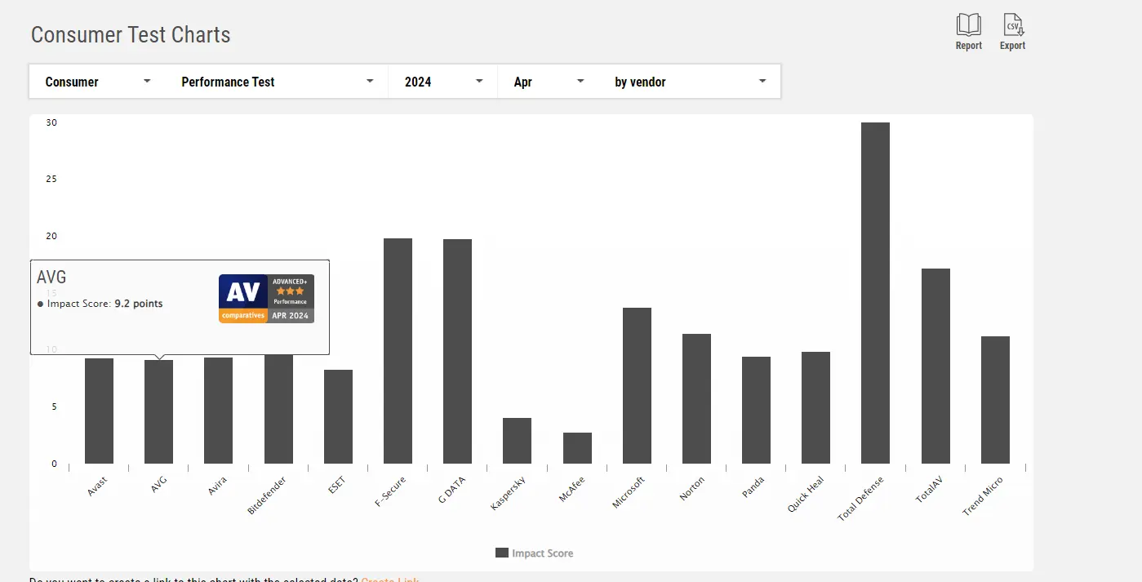
Task: Select the Kaspersky bar
Action: (x=517, y=441)
